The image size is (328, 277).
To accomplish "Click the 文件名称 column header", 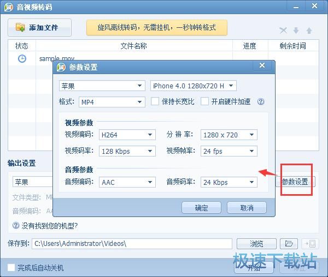I will 134,46.
